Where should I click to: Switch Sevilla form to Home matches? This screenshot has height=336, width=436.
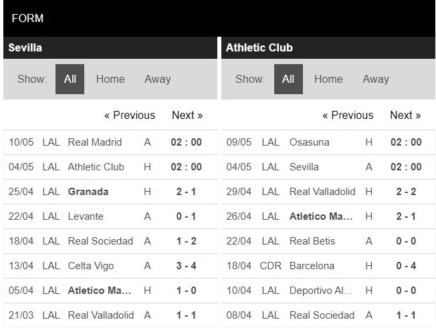click(110, 79)
